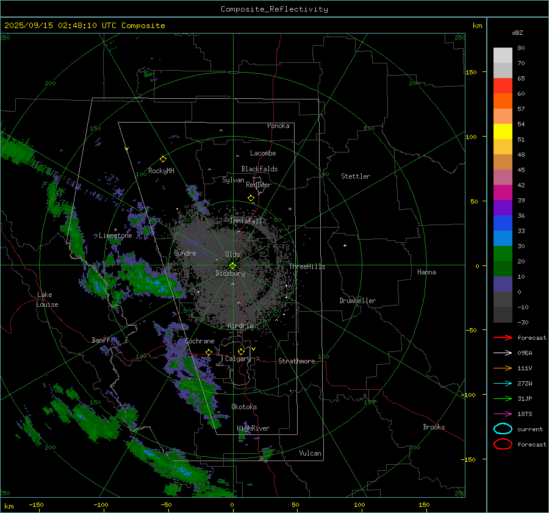
Task: Pick the purple 39-36 dBZ color swatch
Action: (503, 207)
